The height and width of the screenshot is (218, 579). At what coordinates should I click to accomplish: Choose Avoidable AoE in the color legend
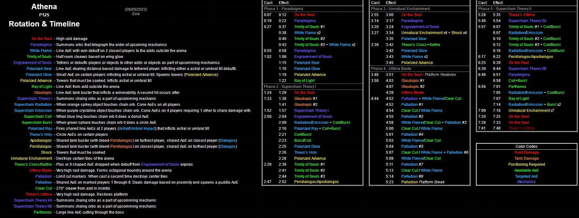[527, 170]
